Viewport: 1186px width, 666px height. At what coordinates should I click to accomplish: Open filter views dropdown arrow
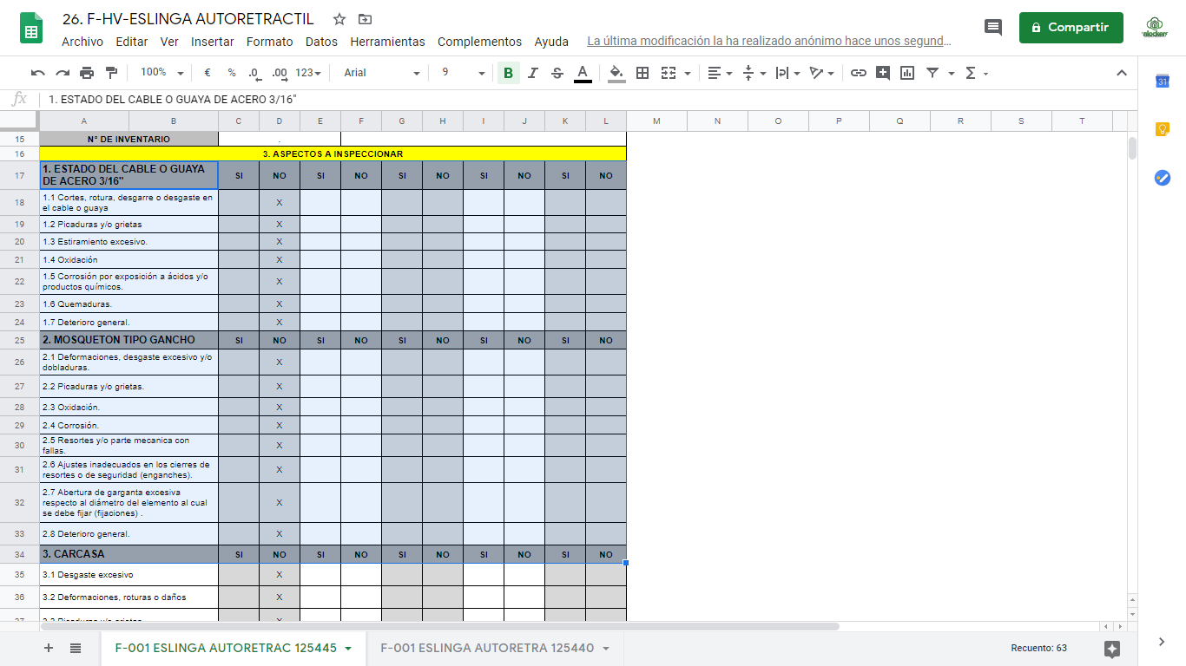tap(952, 74)
